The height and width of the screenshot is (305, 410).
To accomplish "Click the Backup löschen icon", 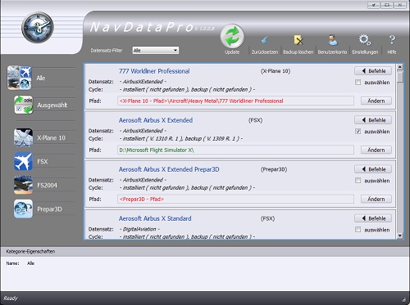I will click(298, 40).
